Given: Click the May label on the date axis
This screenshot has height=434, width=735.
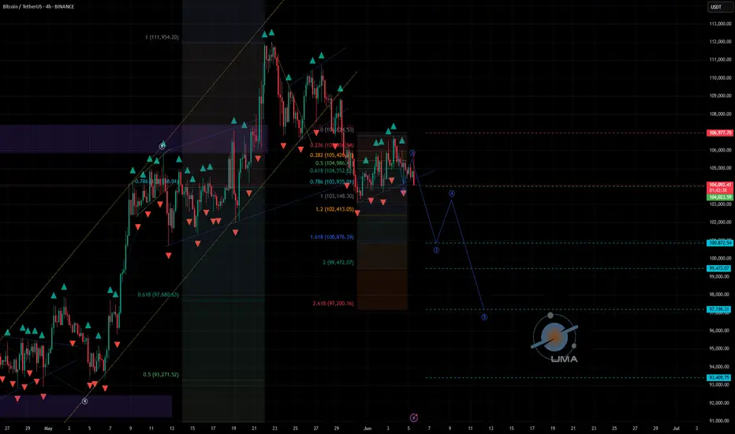Looking at the screenshot, I should click(48, 428).
